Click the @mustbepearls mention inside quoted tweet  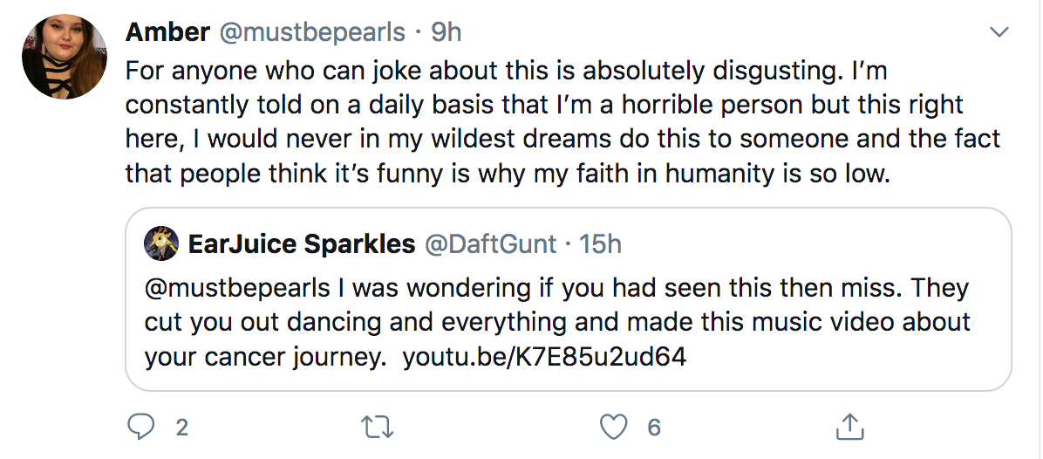pyautogui.click(x=237, y=287)
